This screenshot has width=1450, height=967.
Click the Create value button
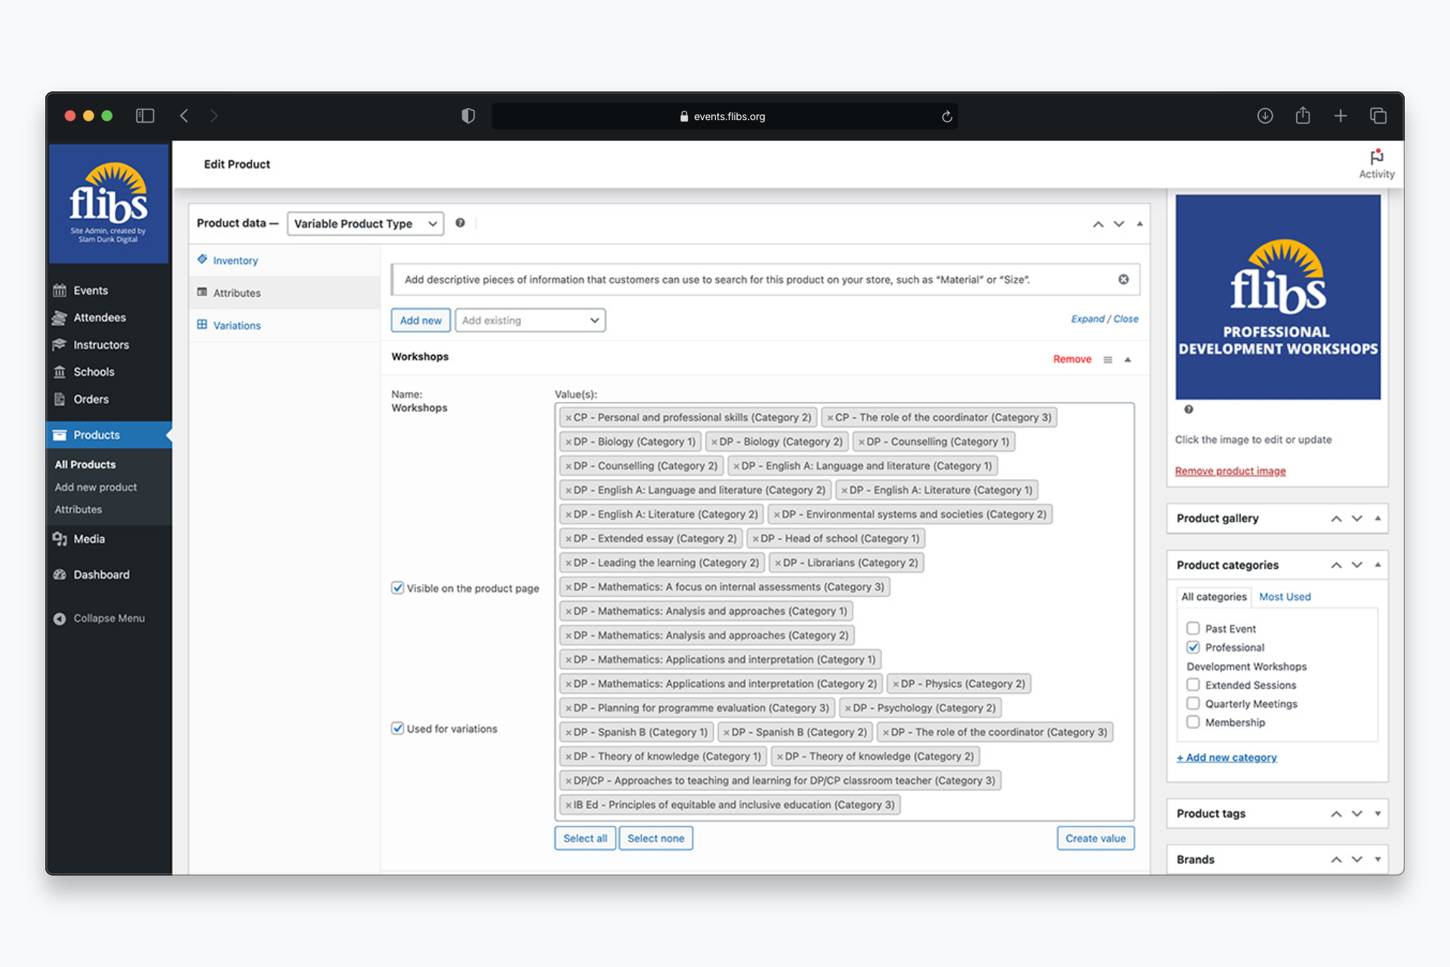1095,839
